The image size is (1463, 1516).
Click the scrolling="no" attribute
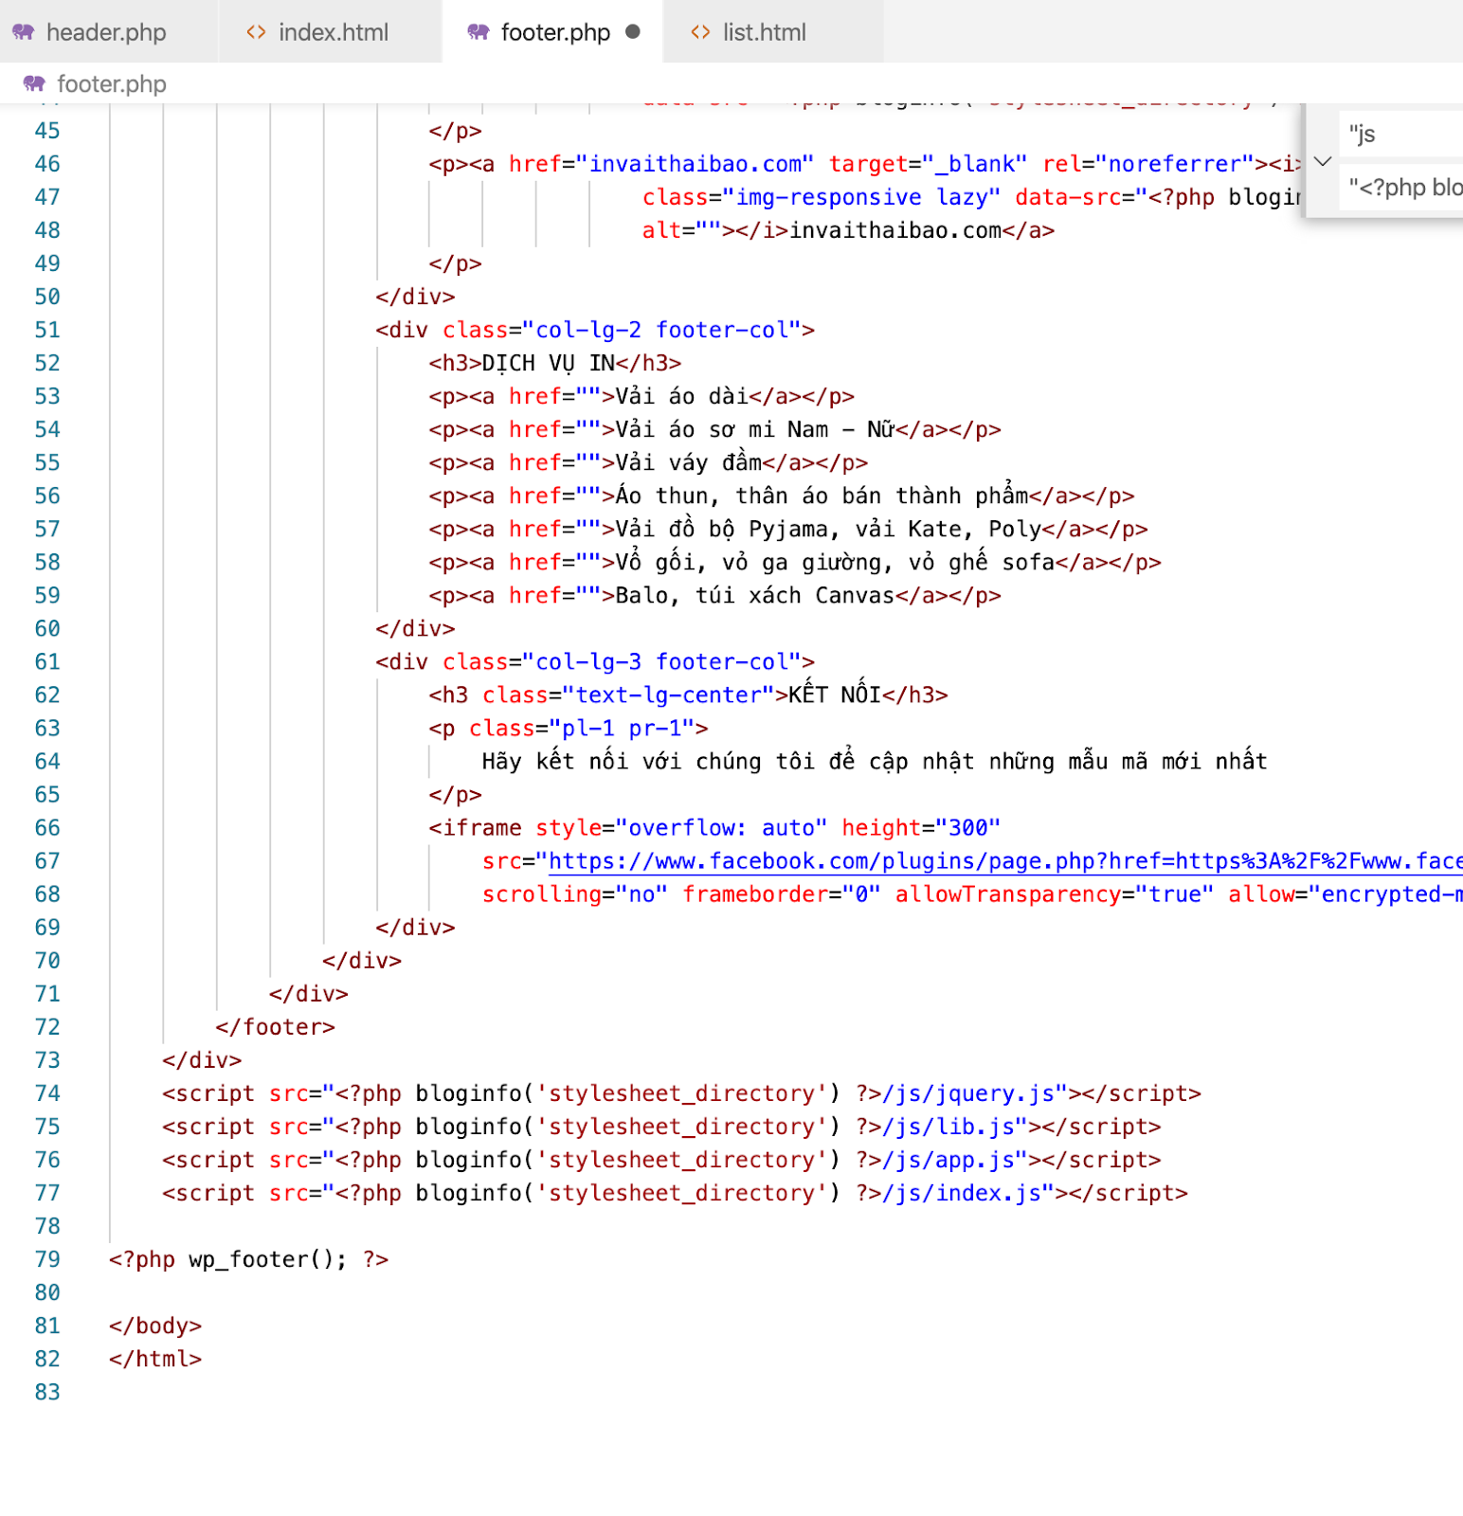pyautogui.click(x=575, y=893)
